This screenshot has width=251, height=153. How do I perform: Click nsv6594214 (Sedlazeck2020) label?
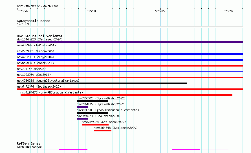(x=98, y=116)
